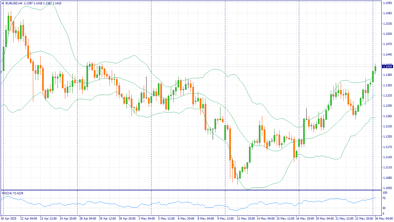The image size is (394, 222).
Task: Click the 9 May 12:00 time label
Action: 225,219
